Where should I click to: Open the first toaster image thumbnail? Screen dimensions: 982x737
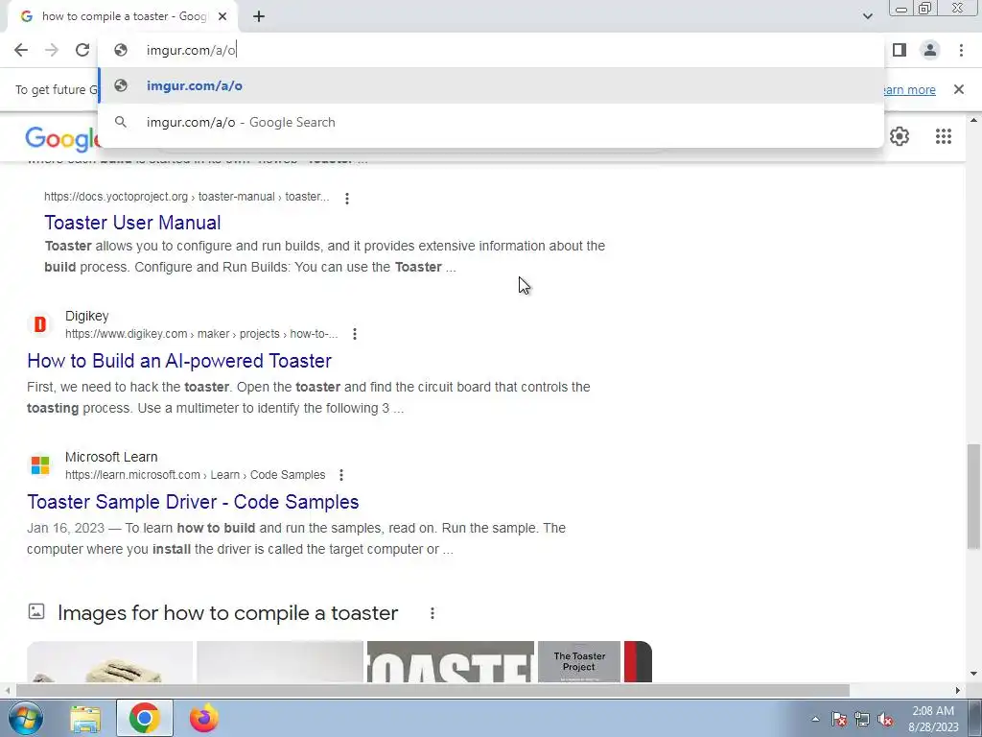click(110, 661)
